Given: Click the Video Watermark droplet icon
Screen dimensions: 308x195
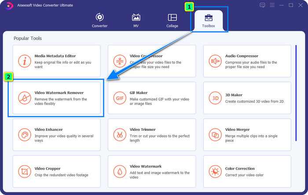Looking at the screenshot, I should pos(120,171).
